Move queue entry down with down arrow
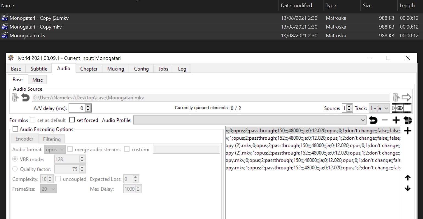The image size is (423, 219). 408,188
